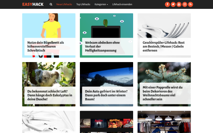The image size is (213, 133).
Task: Open the Papprolle Weihnachtsbaum article title
Action: point(163,93)
